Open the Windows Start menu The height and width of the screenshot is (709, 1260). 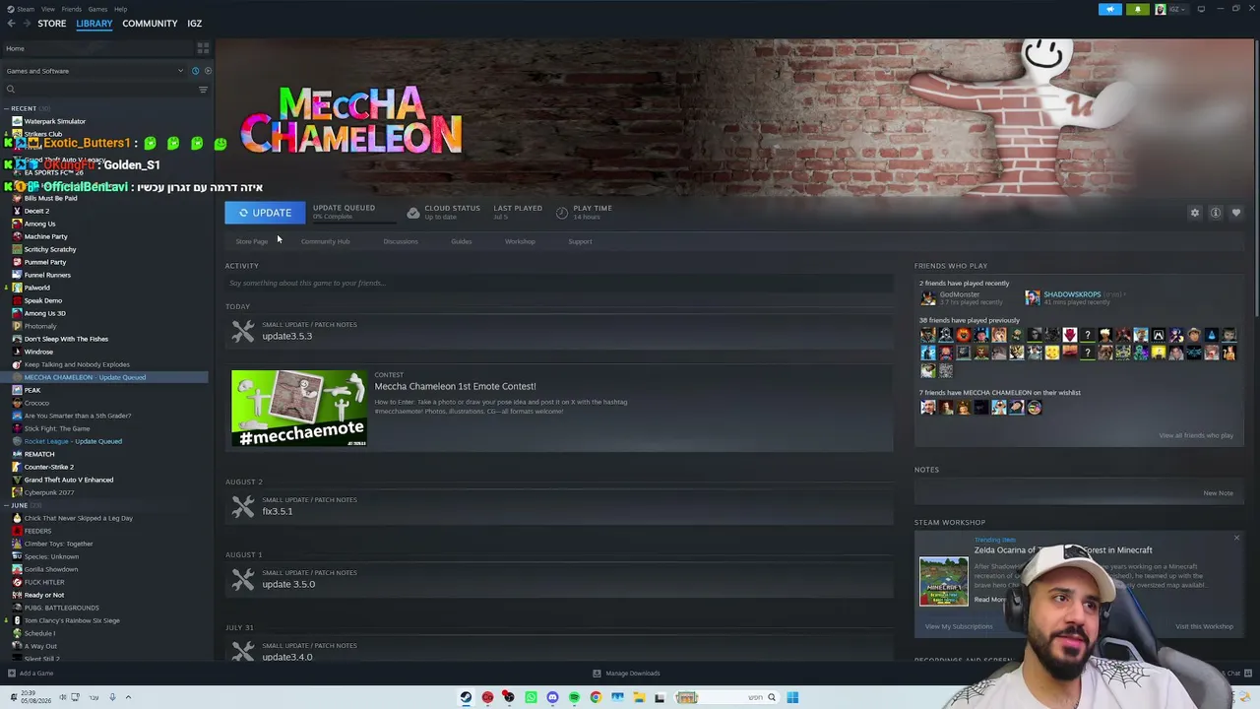click(792, 698)
